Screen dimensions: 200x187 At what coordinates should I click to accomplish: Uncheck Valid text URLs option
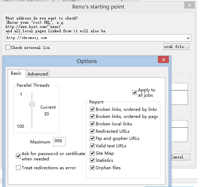pos(92,146)
